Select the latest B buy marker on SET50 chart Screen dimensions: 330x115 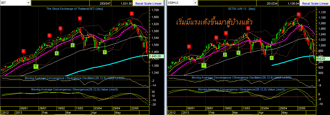click(271, 57)
